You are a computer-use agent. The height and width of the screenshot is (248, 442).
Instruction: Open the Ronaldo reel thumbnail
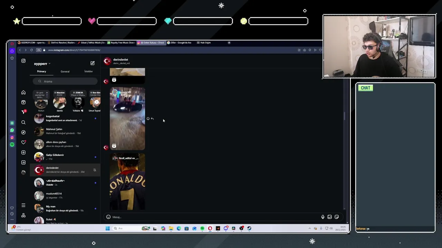pos(127,182)
